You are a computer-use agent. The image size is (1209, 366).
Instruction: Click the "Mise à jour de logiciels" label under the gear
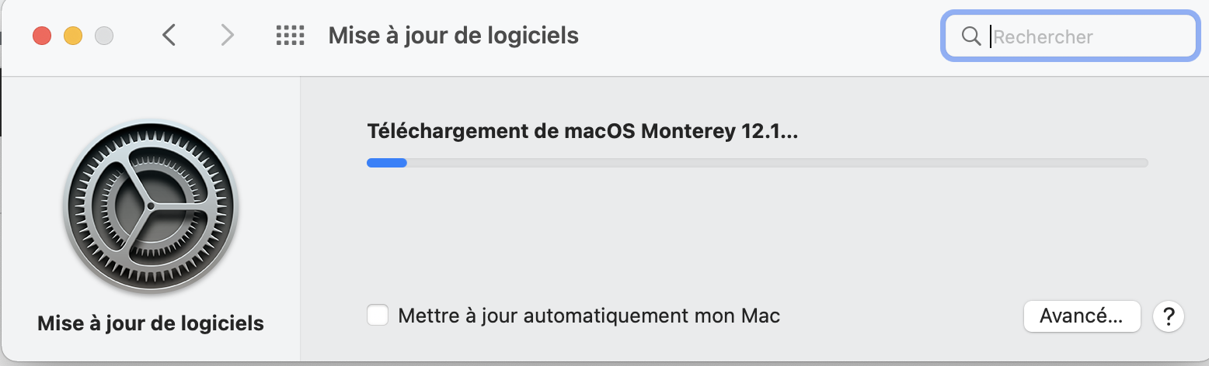pos(151,323)
